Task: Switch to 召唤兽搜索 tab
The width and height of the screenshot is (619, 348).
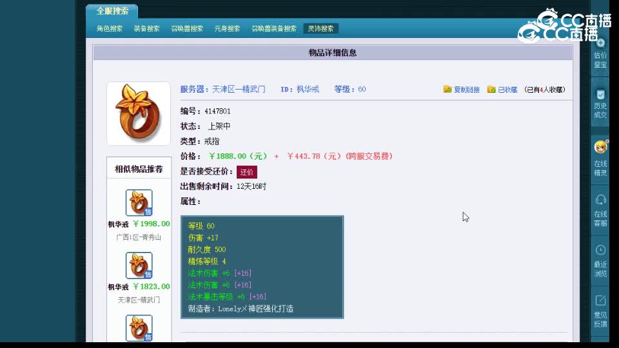Action: point(187,28)
